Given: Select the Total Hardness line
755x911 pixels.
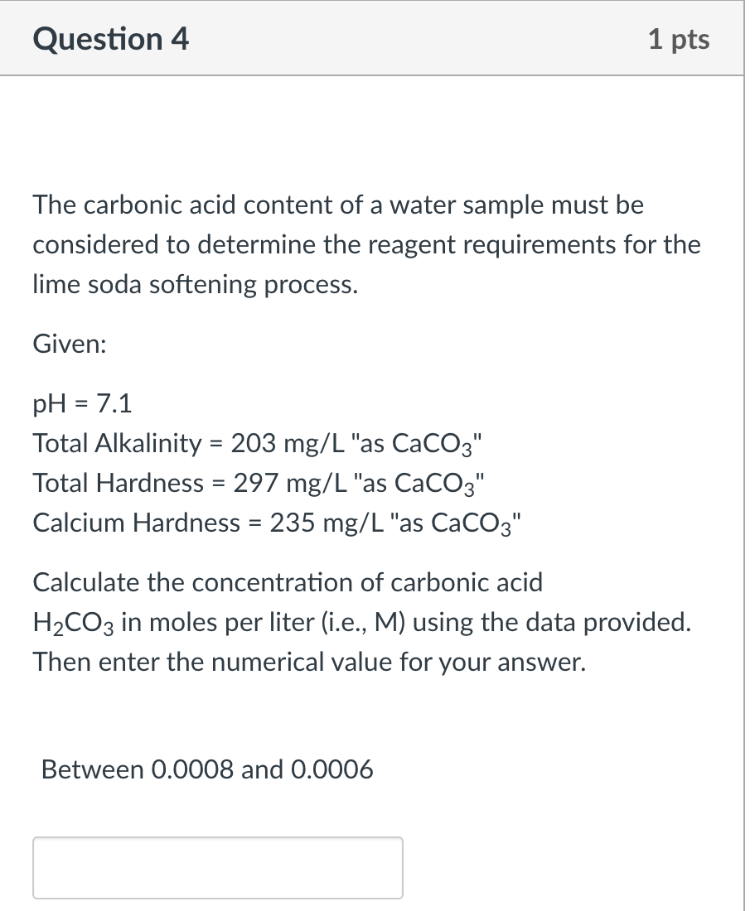Looking at the screenshot, I should 257,483.
